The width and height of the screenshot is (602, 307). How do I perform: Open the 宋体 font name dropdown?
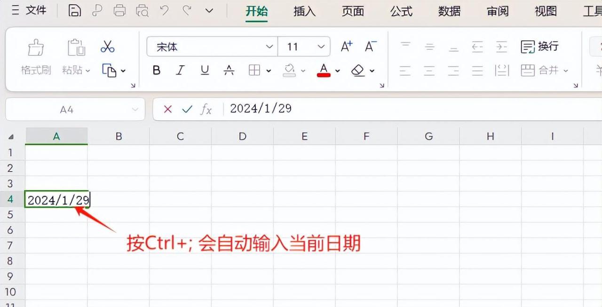pyautogui.click(x=269, y=47)
